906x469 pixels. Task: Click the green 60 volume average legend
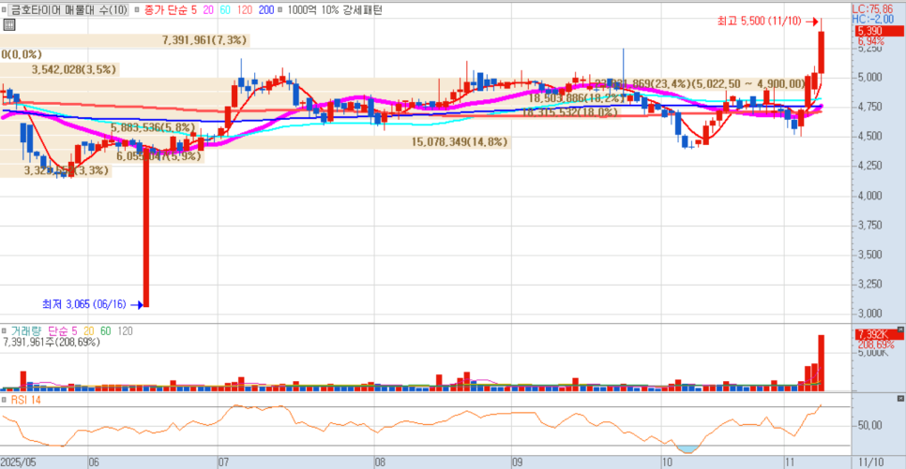point(105,331)
